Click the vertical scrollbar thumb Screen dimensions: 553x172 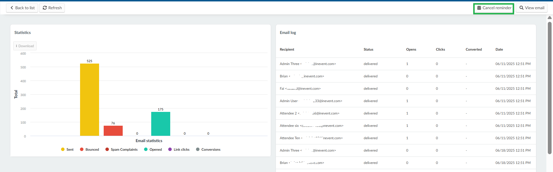tap(550, 88)
